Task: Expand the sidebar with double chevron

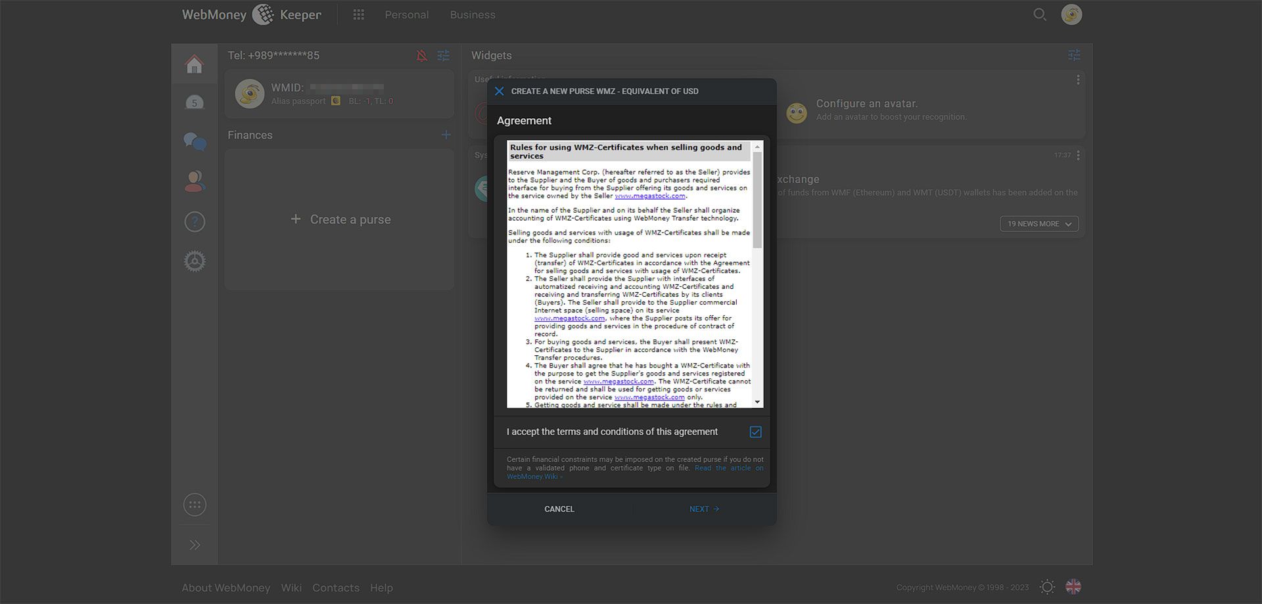Action: (195, 545)
